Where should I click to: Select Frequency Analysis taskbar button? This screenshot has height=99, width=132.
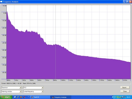(61, 97)
